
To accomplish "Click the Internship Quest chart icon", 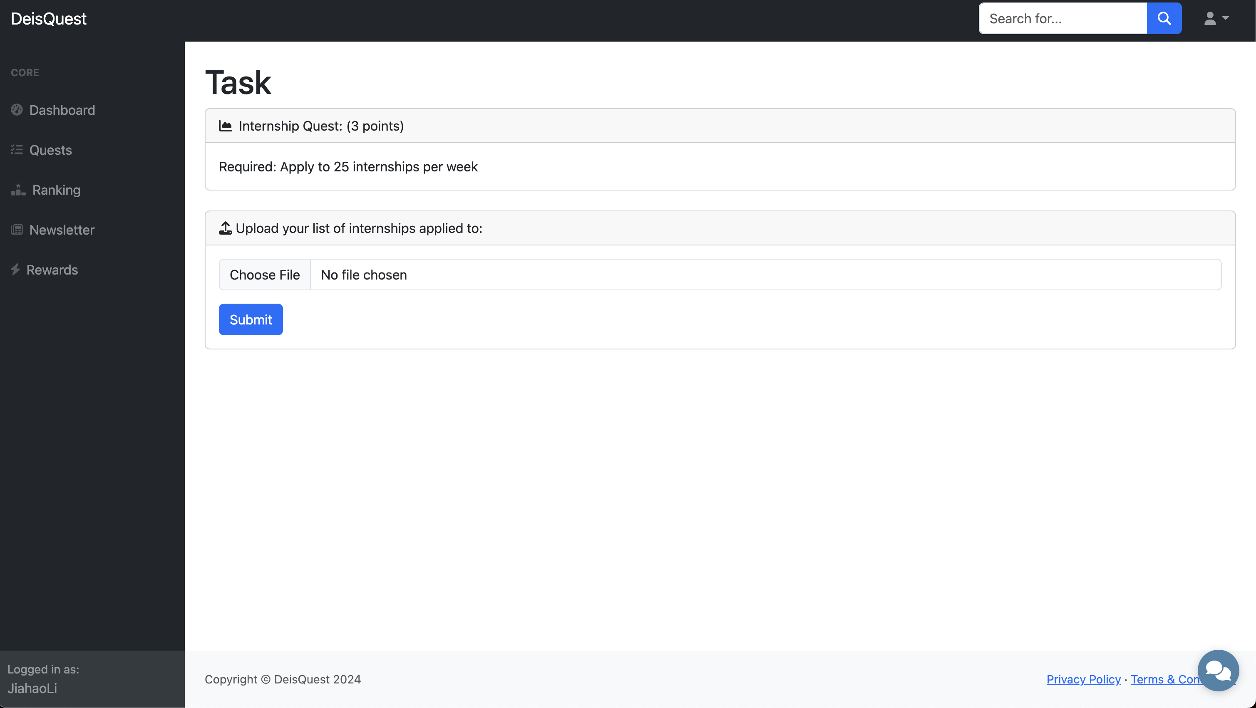I will coord(225,126).
